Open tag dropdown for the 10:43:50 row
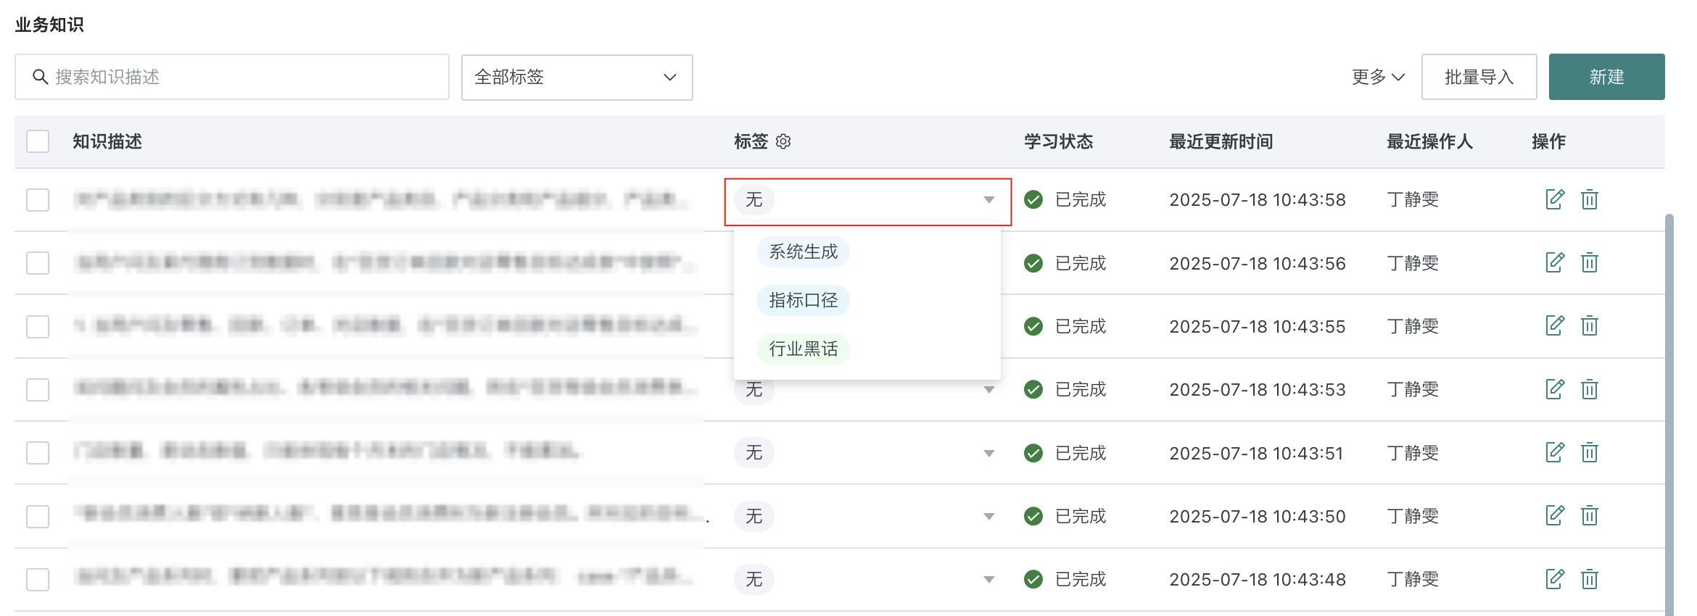This screenshot has height=616, width=1697. (x=988, y=517)
